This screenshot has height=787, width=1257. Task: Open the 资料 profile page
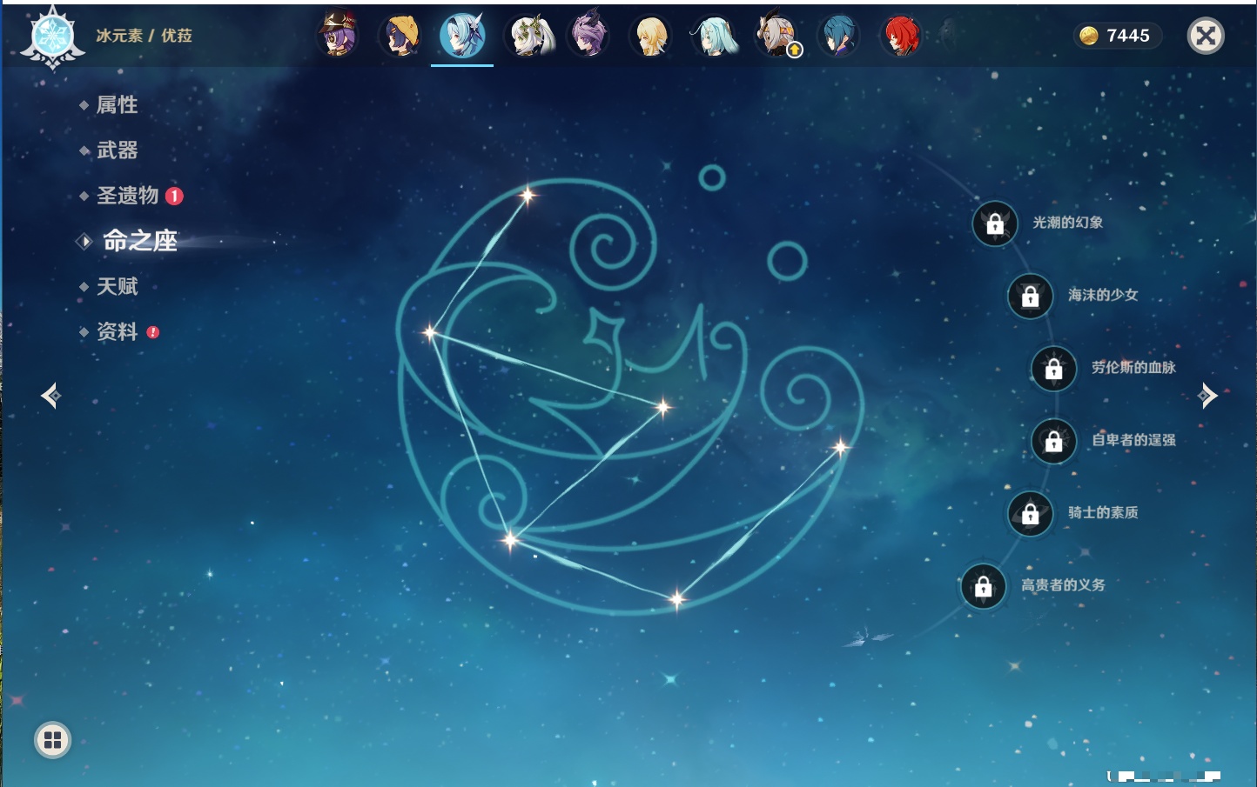pyautogui.click(x=117, y=331)
